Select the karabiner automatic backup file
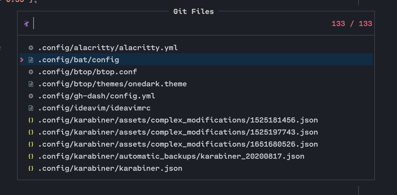The image size is (397, 195). click(x=171, y=156)
